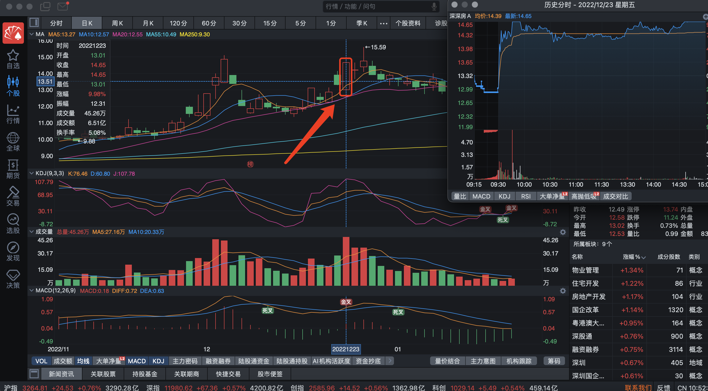Image resolution: width=708 pixels, height=391 pixels.
Task: Collapse the KDJ(9,3,3) panel chevron
Action: point(32,173)
